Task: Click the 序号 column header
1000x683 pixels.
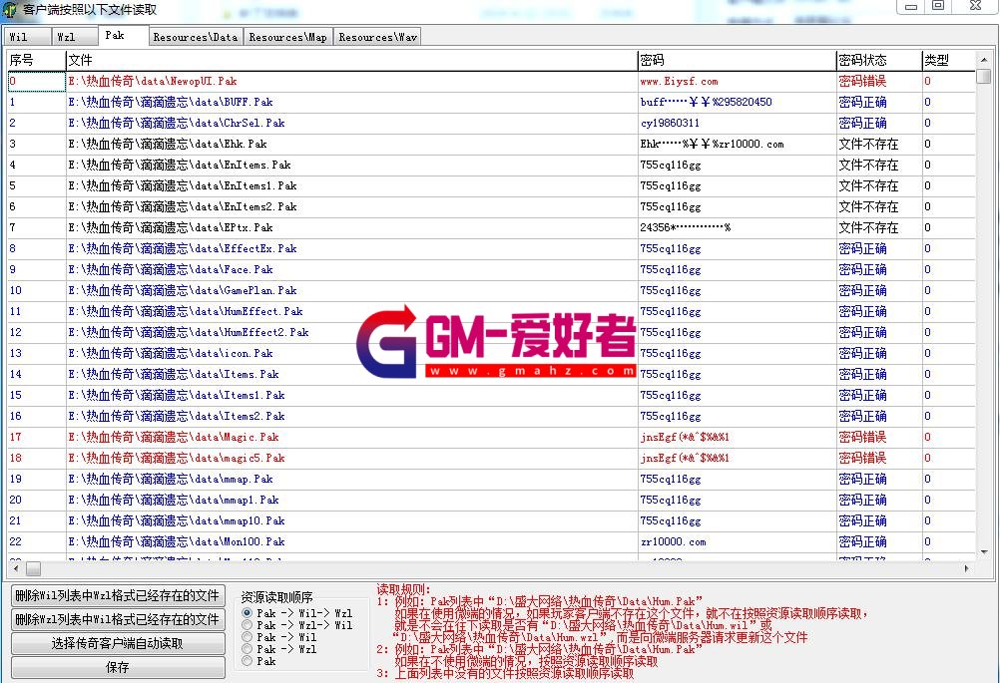Action: pos(36,60)
